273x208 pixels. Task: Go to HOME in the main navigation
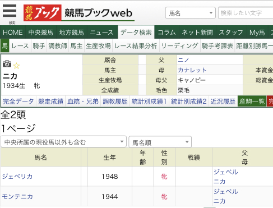tap(13, 33)
